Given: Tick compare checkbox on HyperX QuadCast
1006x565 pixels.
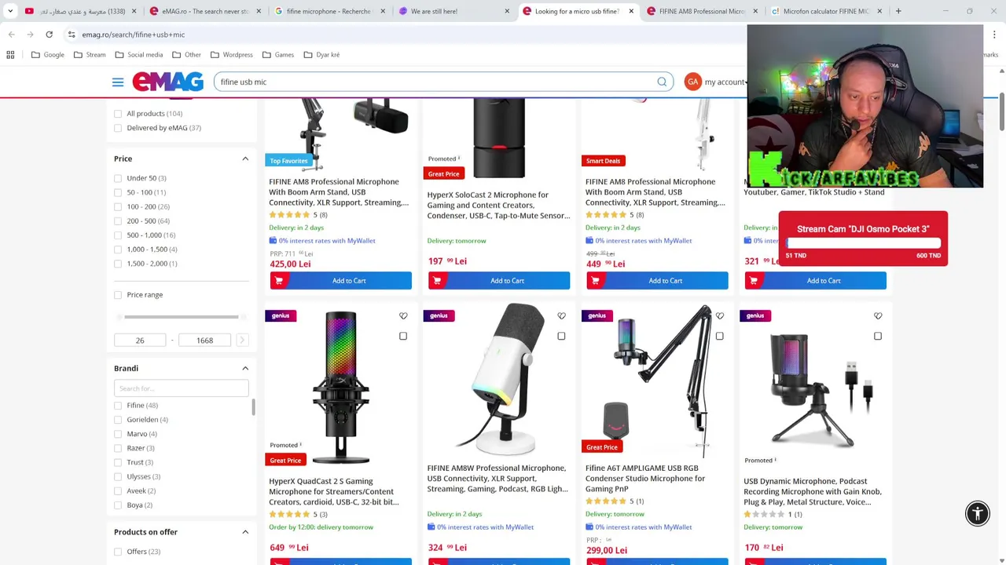Looking at the screenshot, I should [403, 336].
